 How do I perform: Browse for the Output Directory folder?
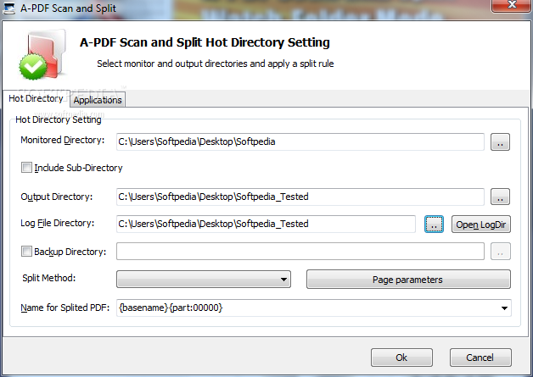tap(500, 197)
